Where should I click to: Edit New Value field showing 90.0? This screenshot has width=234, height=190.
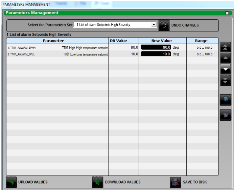point(156,47)
